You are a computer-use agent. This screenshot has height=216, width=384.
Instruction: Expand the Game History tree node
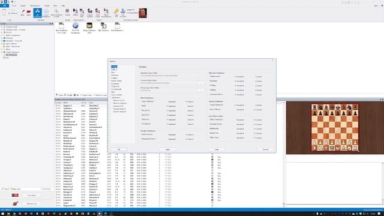coord(1,44)
